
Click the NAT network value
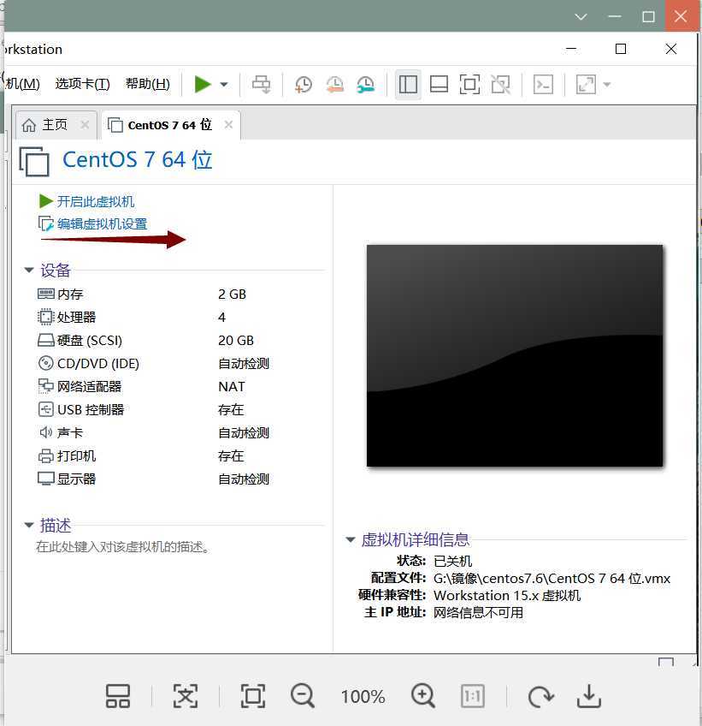pos(231,387)
